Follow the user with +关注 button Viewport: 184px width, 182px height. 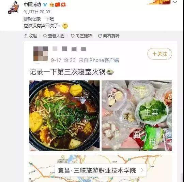(x=159, y=54)
